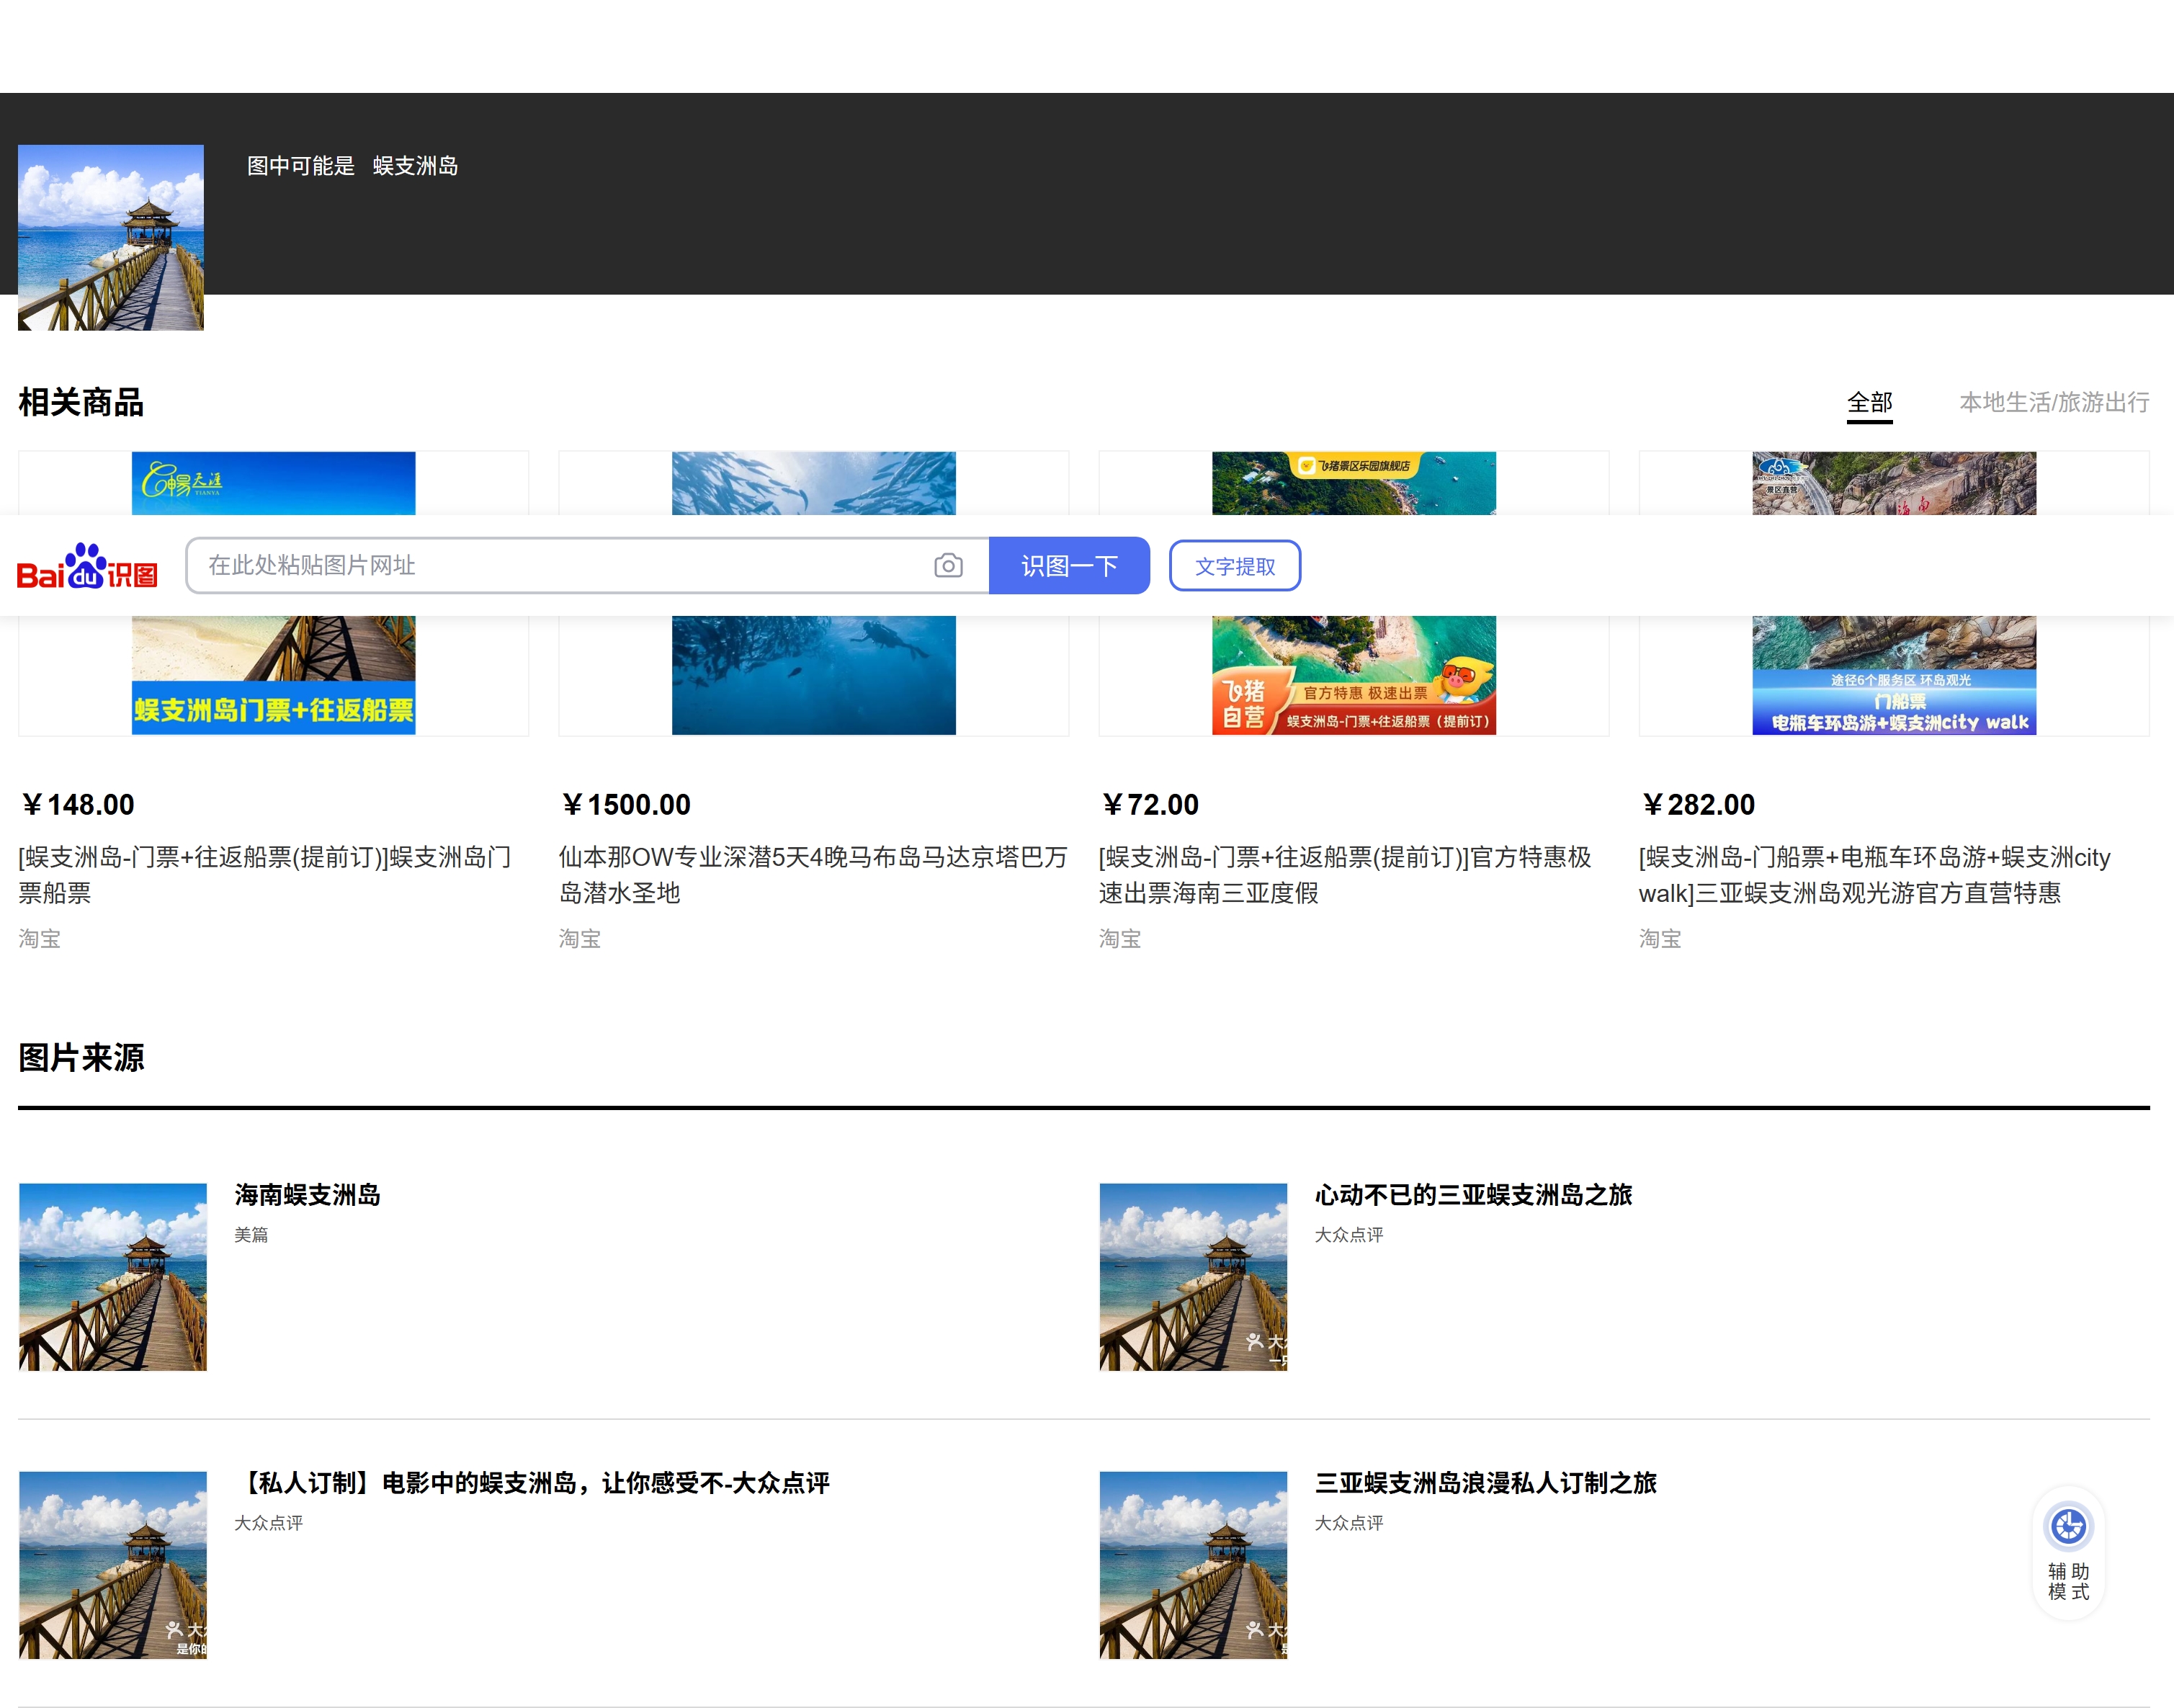2174x1708 pixels.
Task: Open 三亚蜈支洲岛浪漫私人订制之旅 link
Action: click(x=1485, y=1483)
